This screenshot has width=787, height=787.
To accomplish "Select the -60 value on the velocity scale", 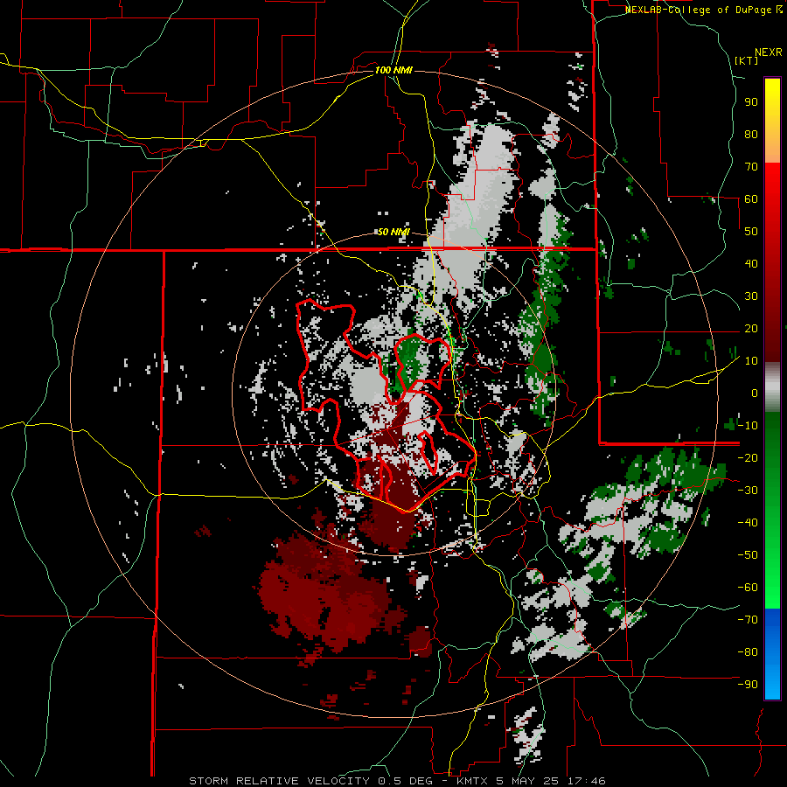I will (x=748, y=588).
